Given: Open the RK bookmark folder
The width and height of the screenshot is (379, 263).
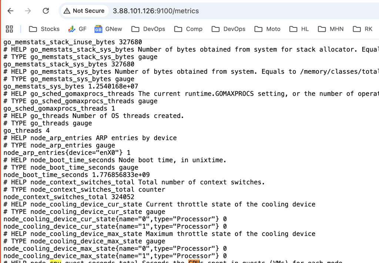Looking at the screenshot, I should click(363, 29).
